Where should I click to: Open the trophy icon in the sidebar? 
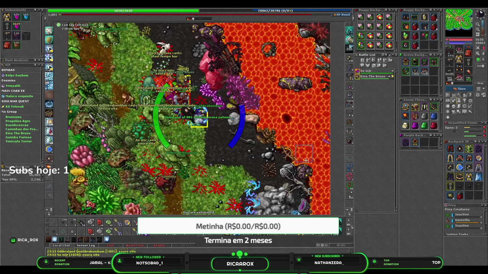[464, 101]
